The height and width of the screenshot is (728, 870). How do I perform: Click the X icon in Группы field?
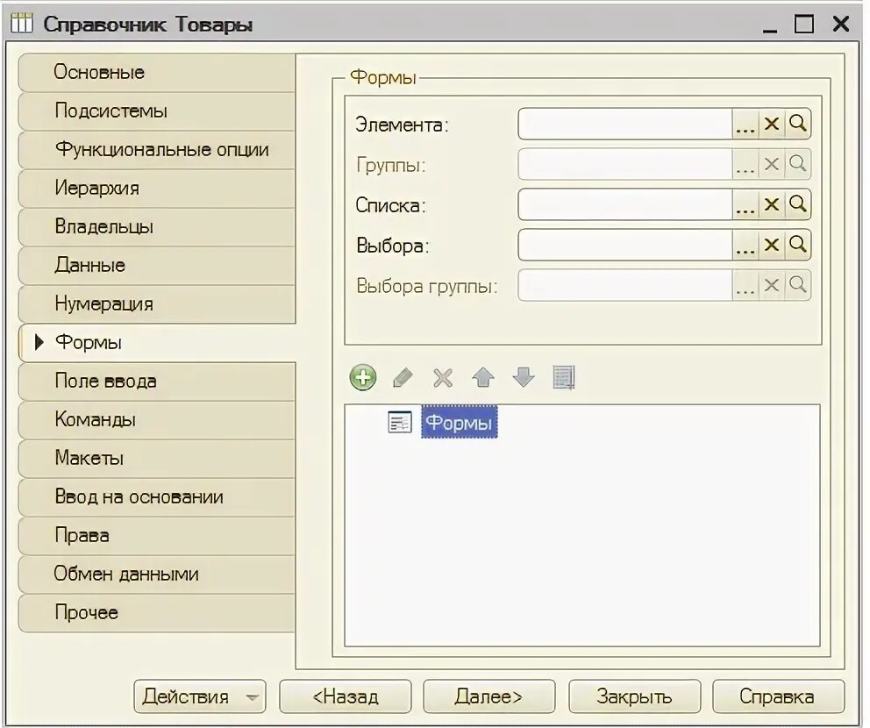pos(771,164)
